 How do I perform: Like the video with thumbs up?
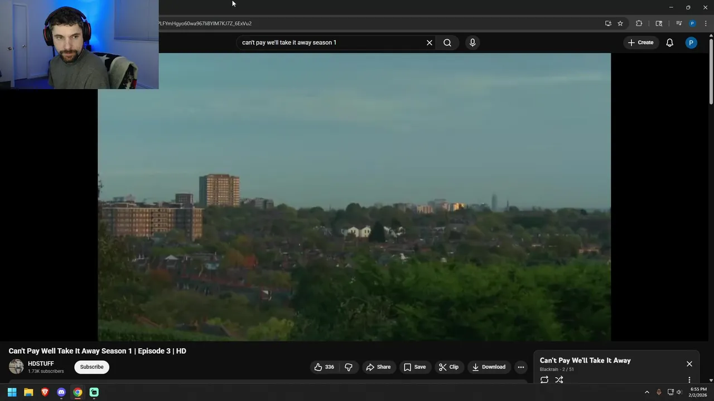coord(324,367)
